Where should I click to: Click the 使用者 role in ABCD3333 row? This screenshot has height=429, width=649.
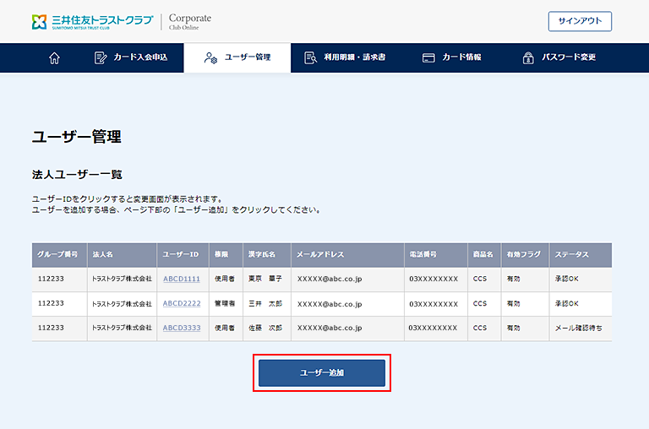tap(224, 328)
